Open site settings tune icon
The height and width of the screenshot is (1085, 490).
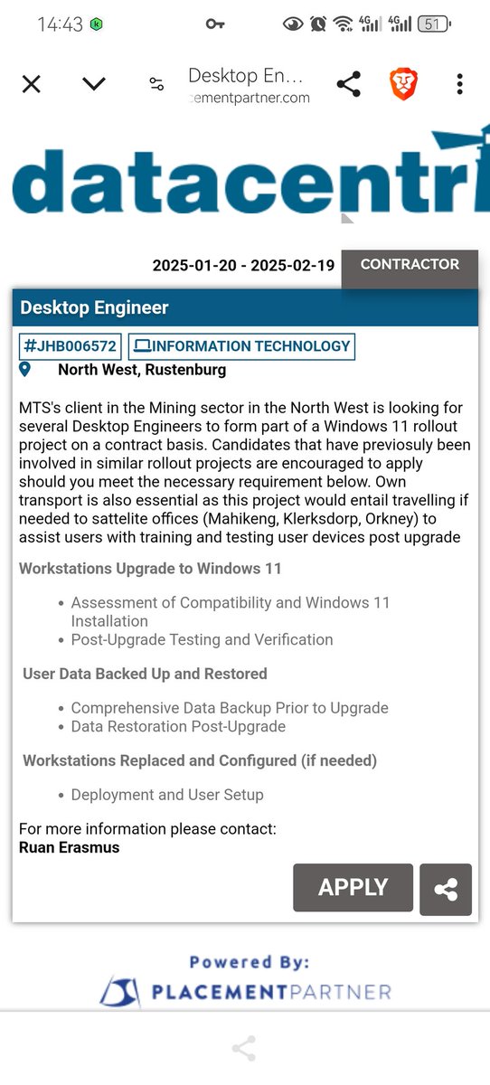pyautogui.click(x=156, y=84)
